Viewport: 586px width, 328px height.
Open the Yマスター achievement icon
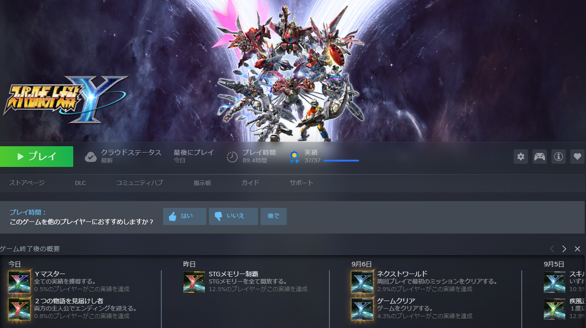pos(19,282)
